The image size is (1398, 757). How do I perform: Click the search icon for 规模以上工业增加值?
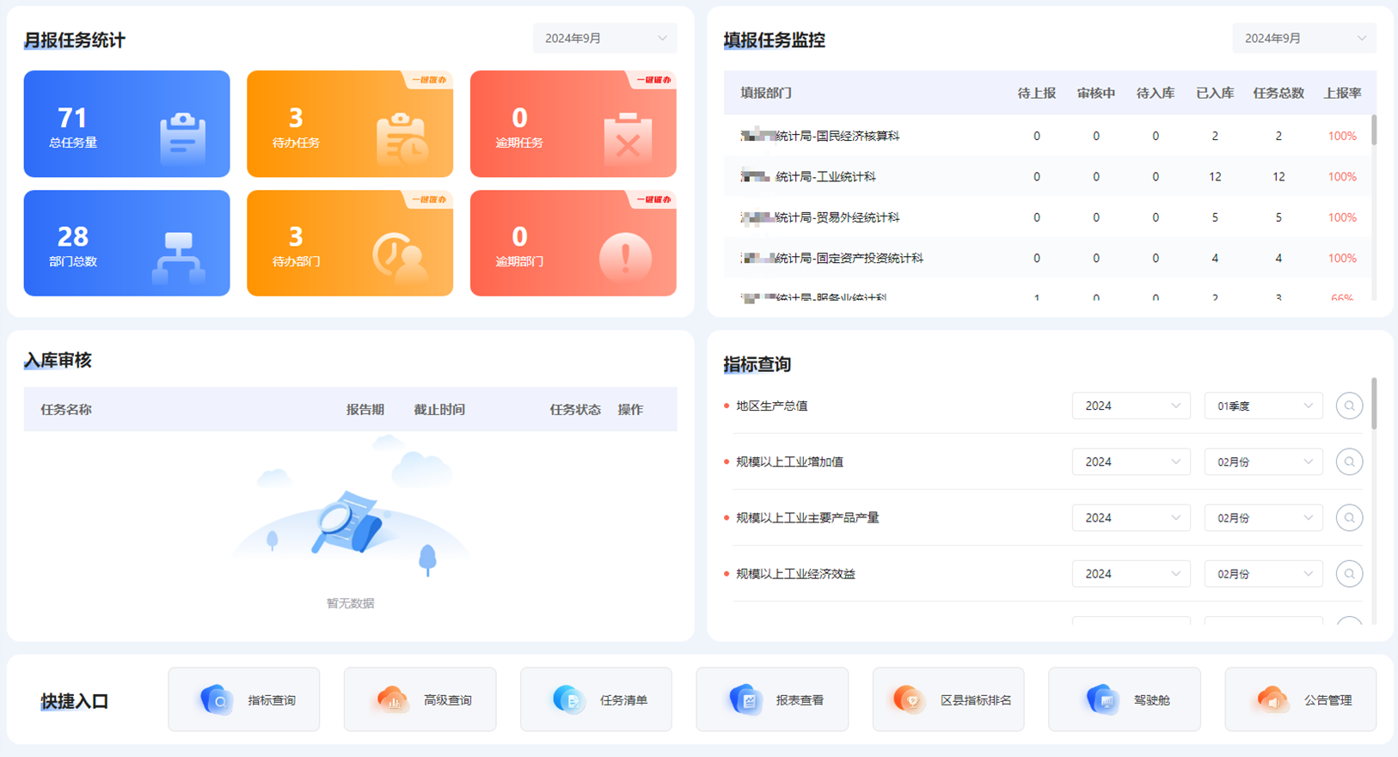pyautogui.click(x=1349, y=462)
